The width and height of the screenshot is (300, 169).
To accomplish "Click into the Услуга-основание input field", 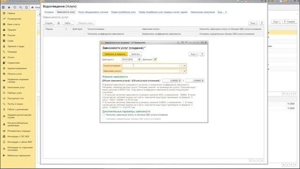I will 151,66.
